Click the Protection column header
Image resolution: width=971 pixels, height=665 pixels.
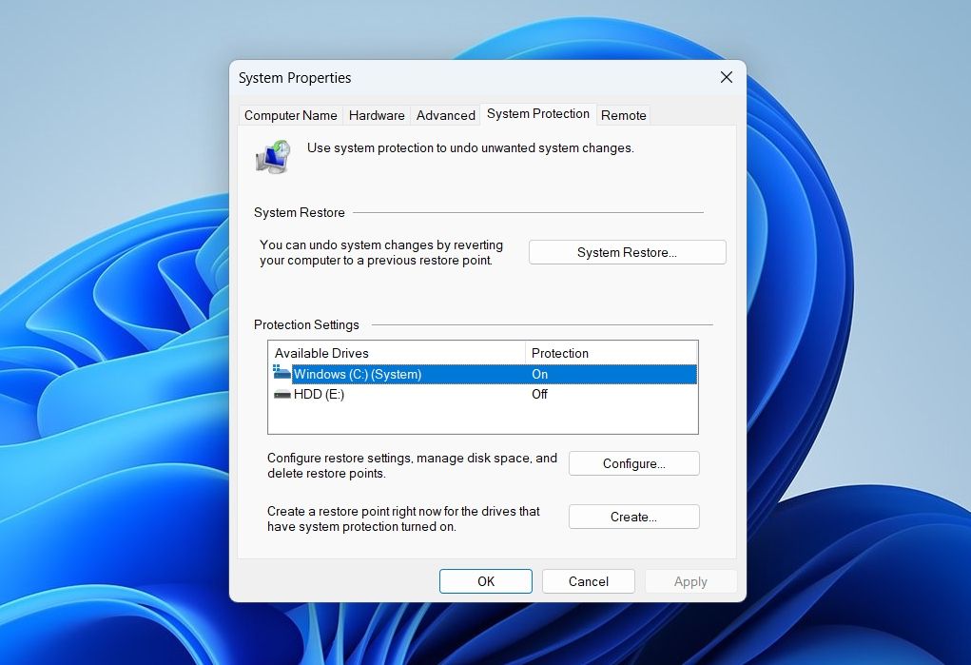[612, 353]
